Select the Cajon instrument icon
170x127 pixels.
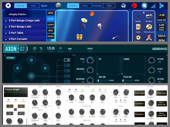tap(138, 27)
